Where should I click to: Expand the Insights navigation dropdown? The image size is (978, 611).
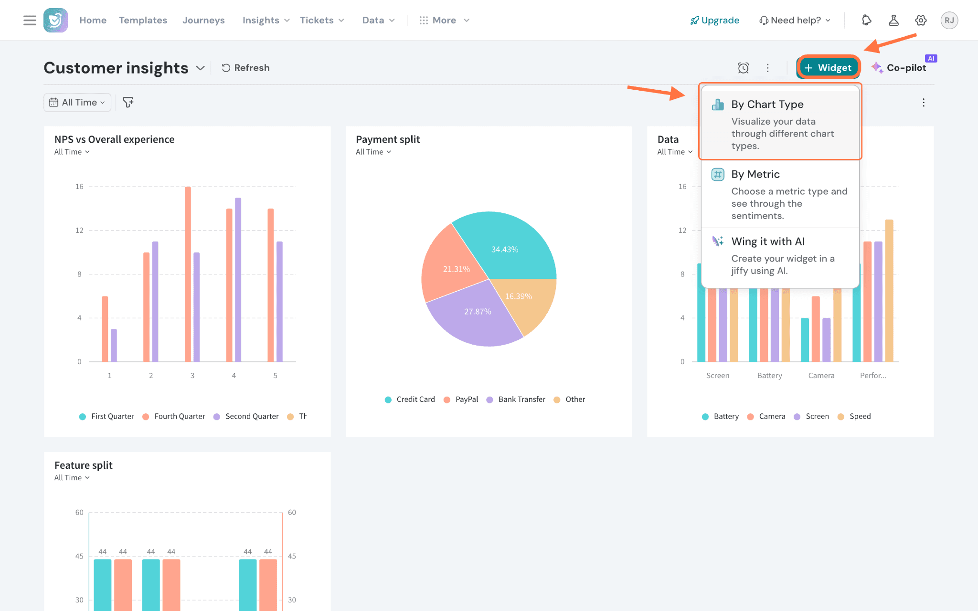click(x=266, y=20)
